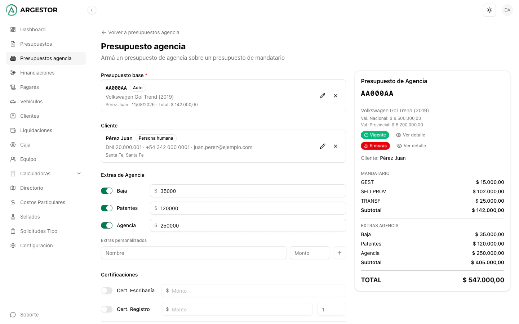Remove client Pérez Juan with X
The image size is (519, 324).
click(336, 146)
